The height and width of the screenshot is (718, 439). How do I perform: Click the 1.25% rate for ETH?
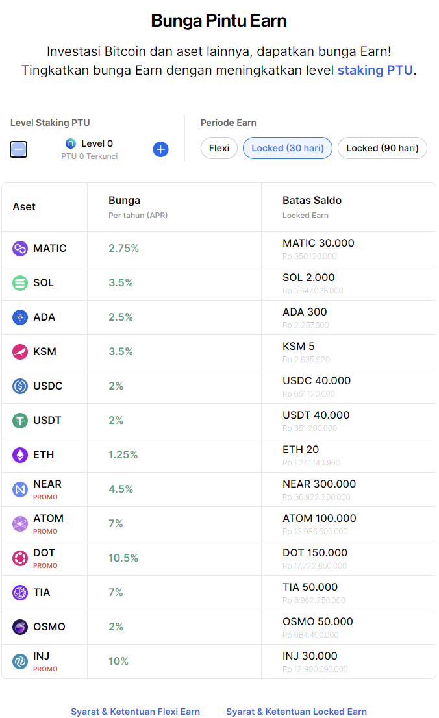click(x=123, y=454)
